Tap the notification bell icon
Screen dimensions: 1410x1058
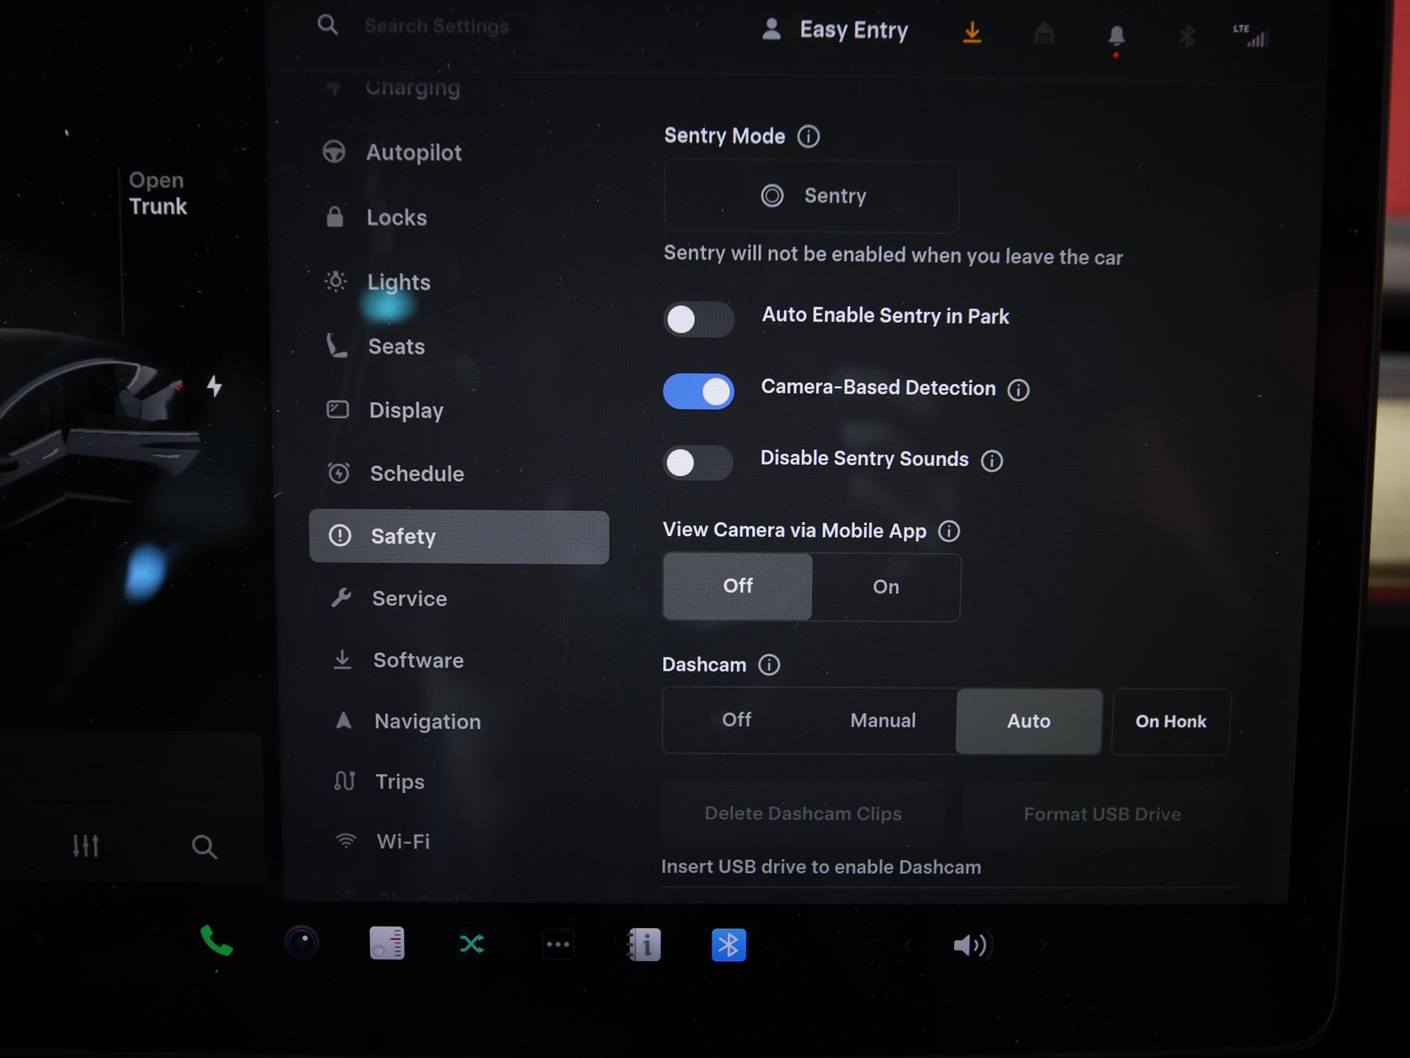pos(1116,35)
